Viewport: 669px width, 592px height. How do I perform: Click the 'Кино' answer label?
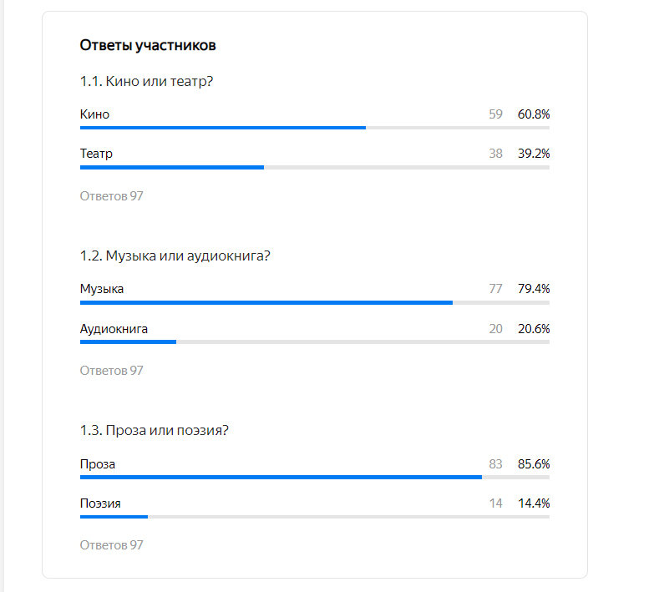(x=94, y=114)
